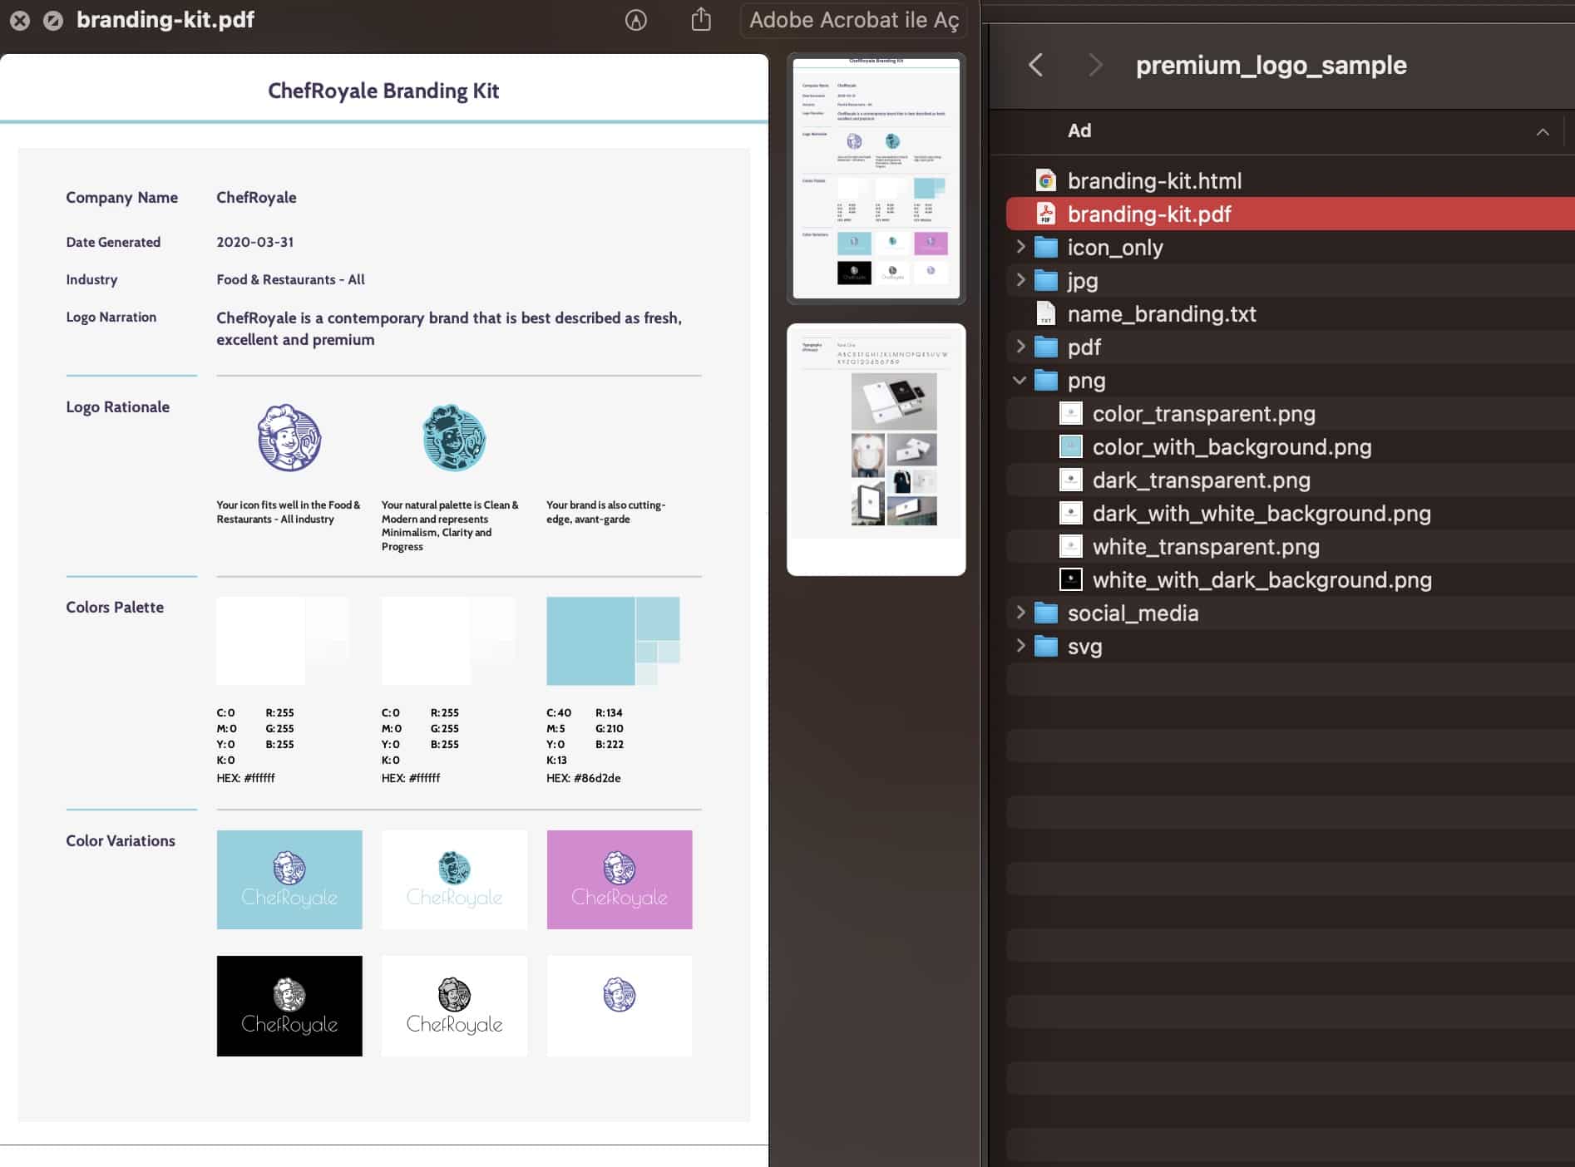Click the blue background ChefRoyale logo variation

289,879
